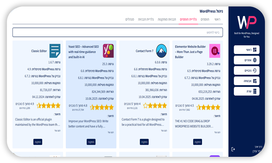Show more of Contact Form 7 description
272x163 pixels.
(164, 131)
